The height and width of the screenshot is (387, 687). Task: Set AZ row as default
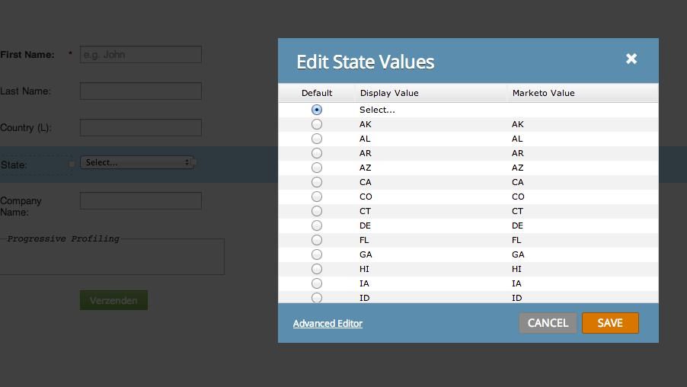click(317, 168)
